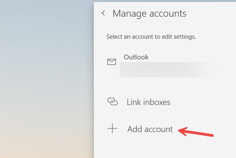This screenshot has width=236, height=158.
Task: Go back from Manage accounts panel
Action: tap(103, 13)
